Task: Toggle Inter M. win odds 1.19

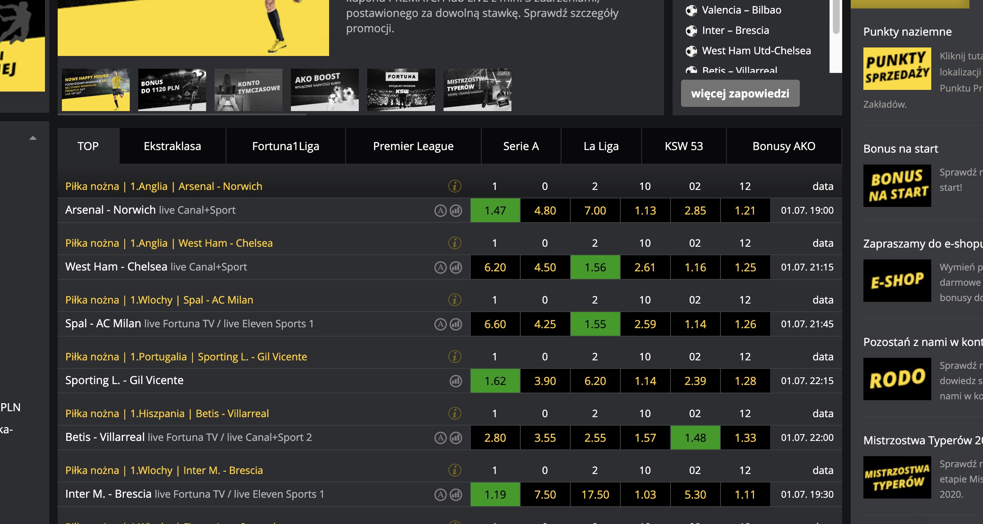Action: click(x=495, y=494)
